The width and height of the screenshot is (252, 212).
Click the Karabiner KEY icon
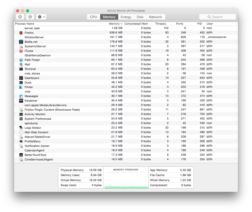pos(21,101)
